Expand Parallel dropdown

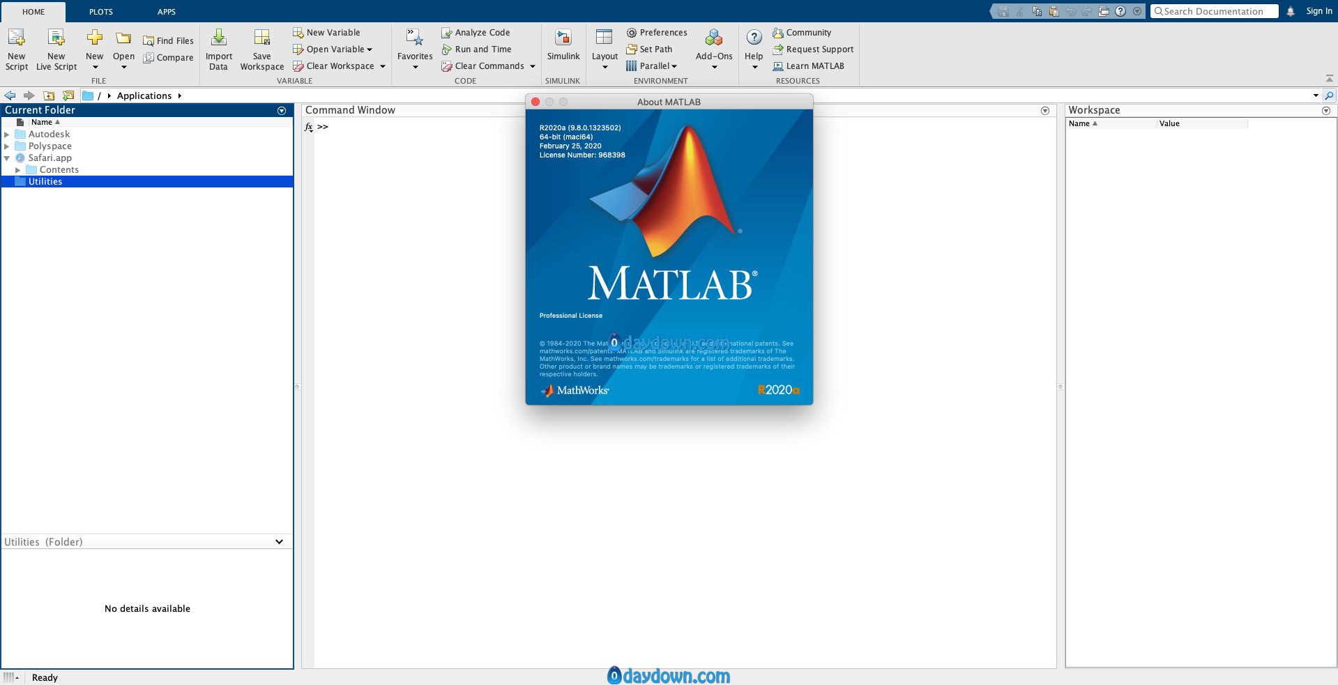[674, 66]
